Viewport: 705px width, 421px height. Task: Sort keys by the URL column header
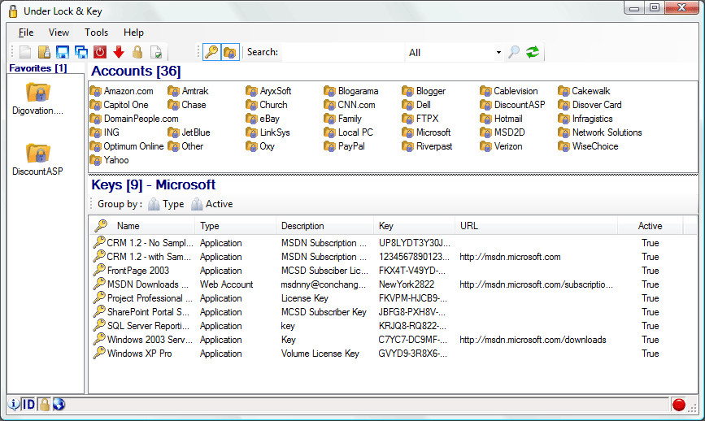click(x=469, y=226)
